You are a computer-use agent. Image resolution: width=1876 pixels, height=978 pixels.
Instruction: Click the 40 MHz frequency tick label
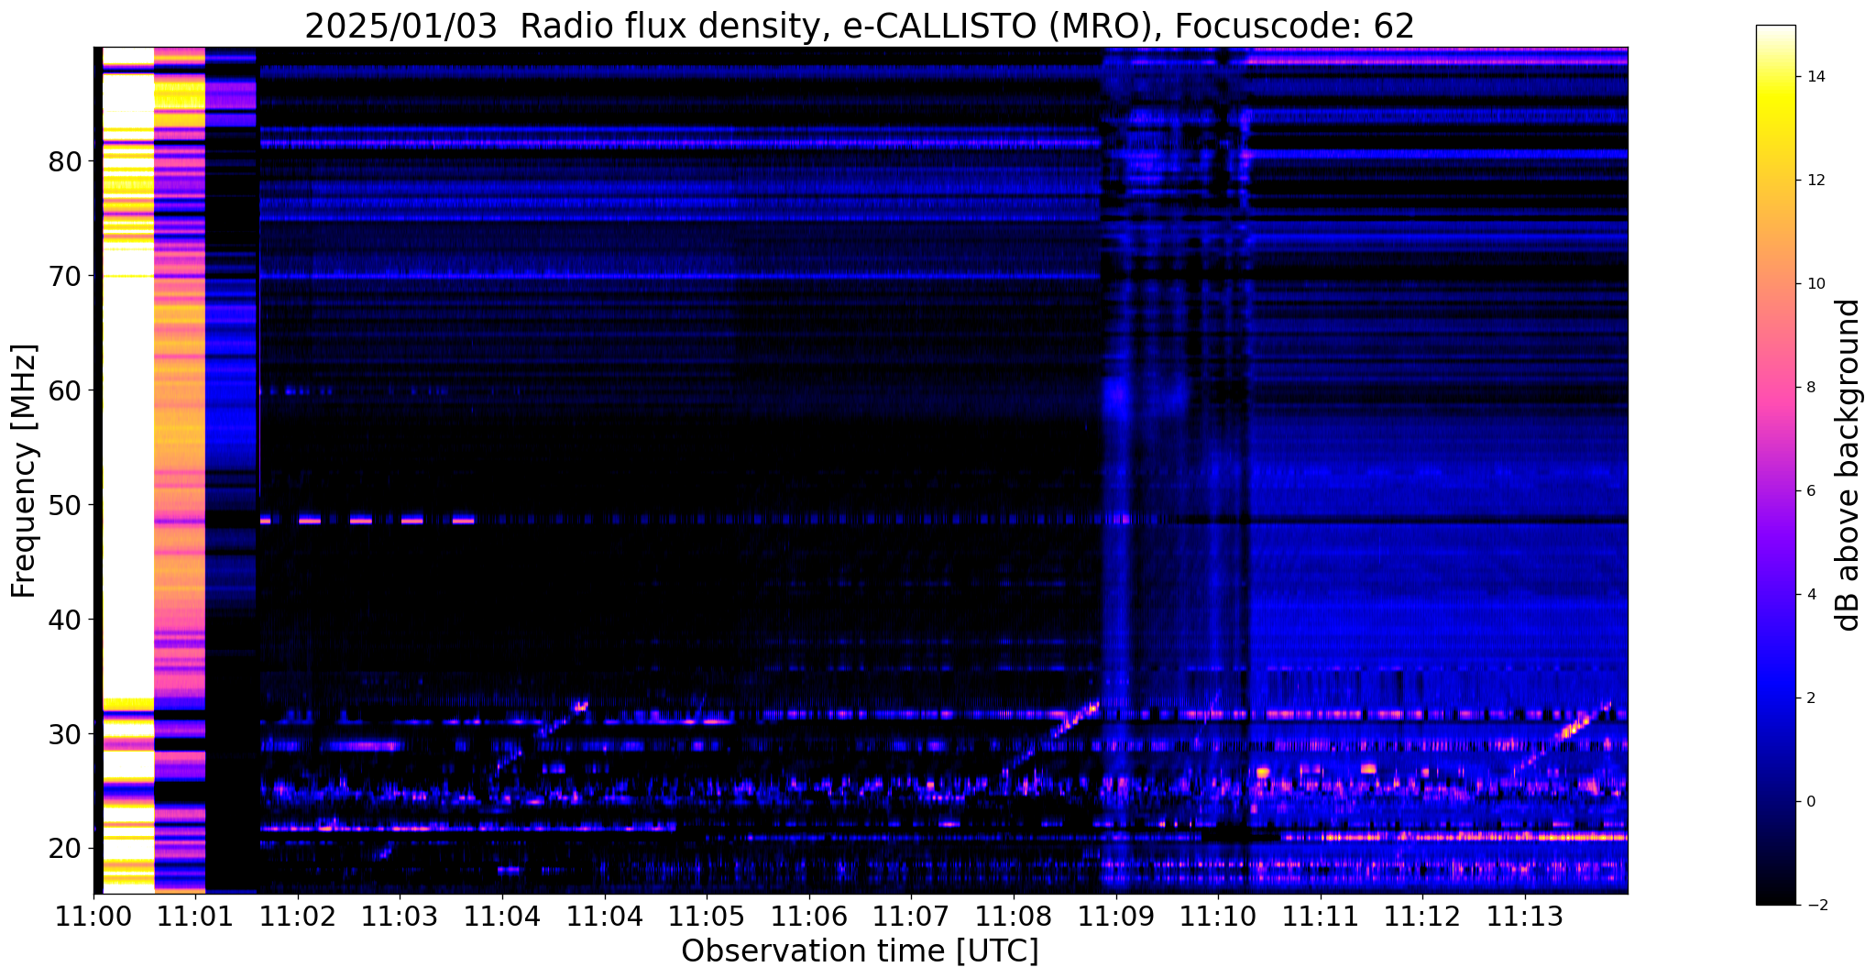pyautogui.click(x=64, y=620)
